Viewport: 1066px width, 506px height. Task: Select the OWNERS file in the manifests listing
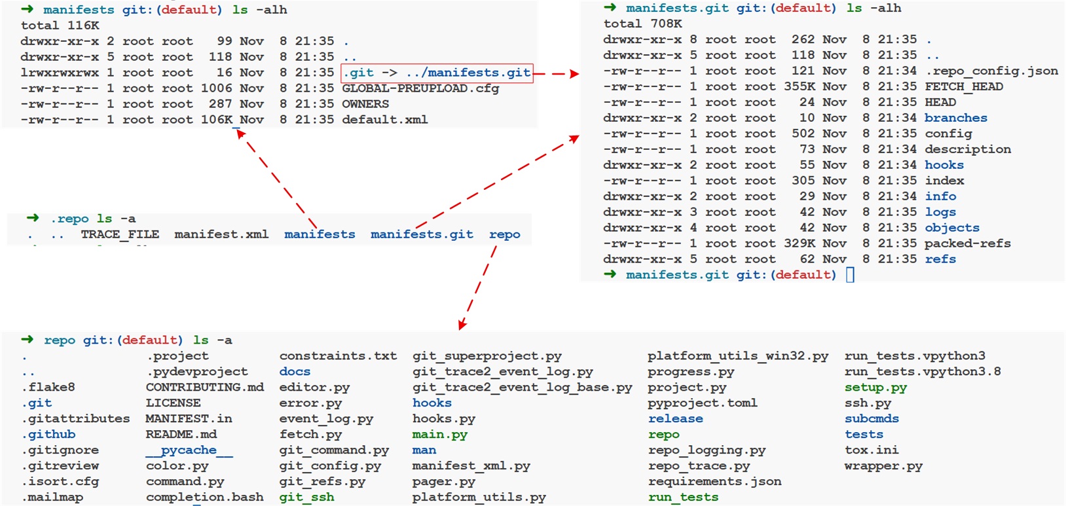coord(365,104)
